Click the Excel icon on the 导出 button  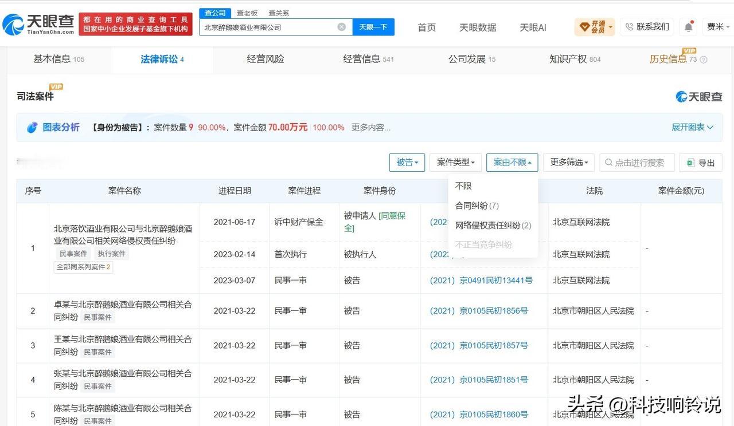[x=690, y=163]
